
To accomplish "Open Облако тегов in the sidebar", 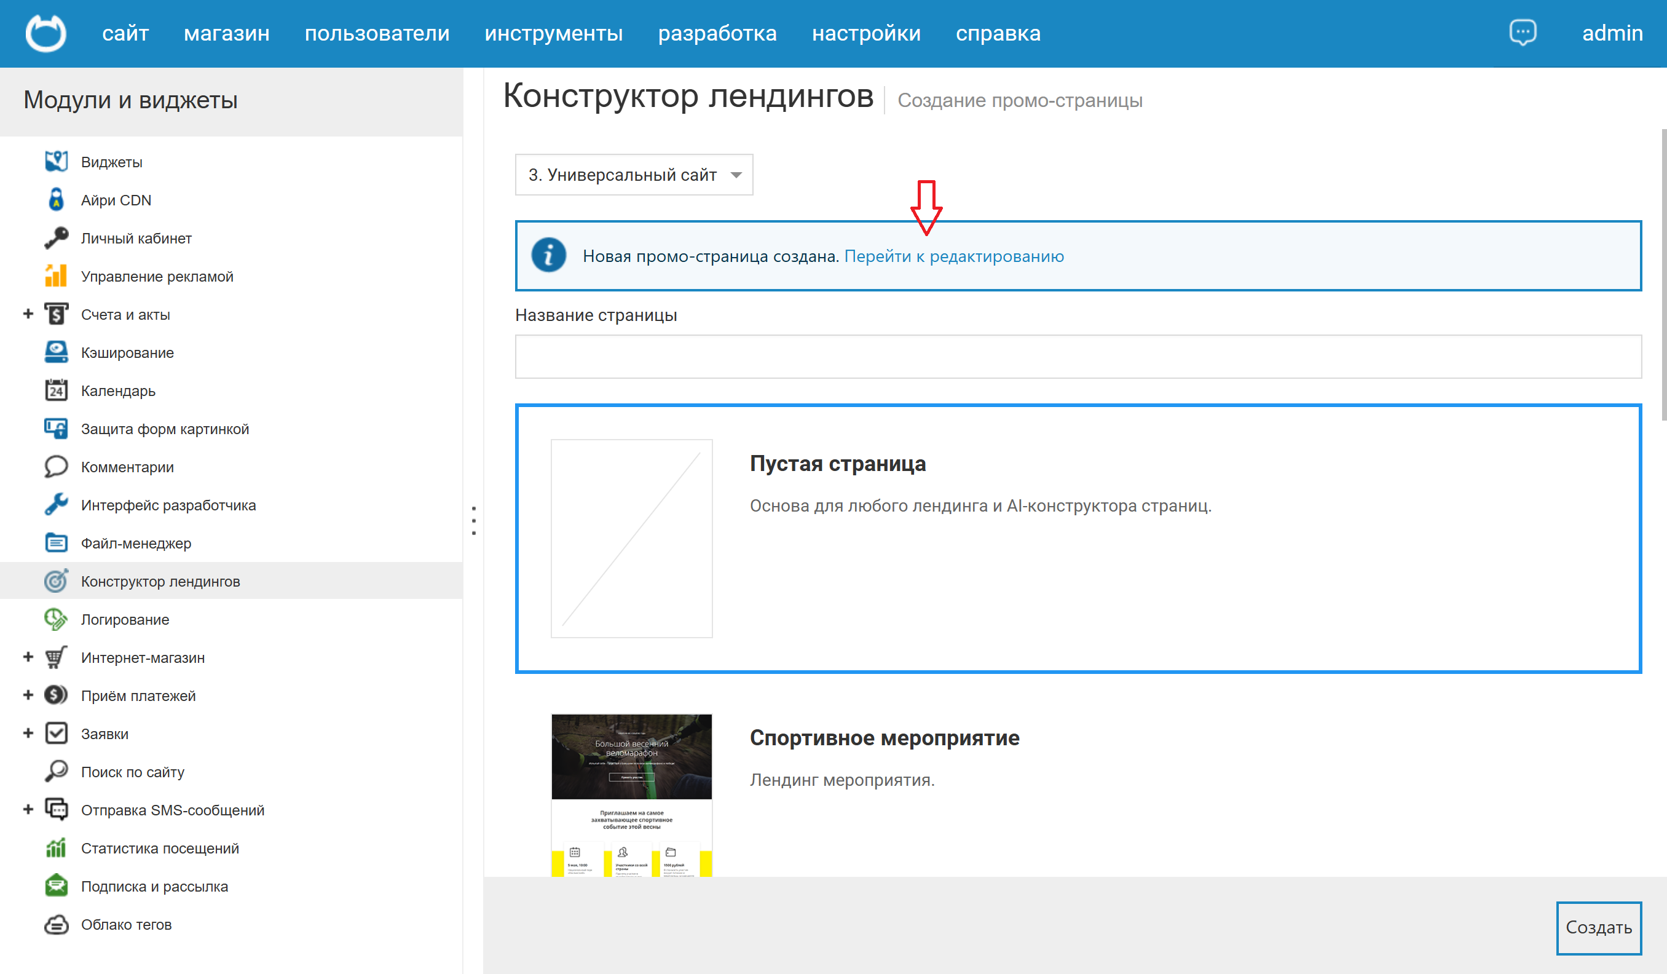I will [x=127, y=924].
